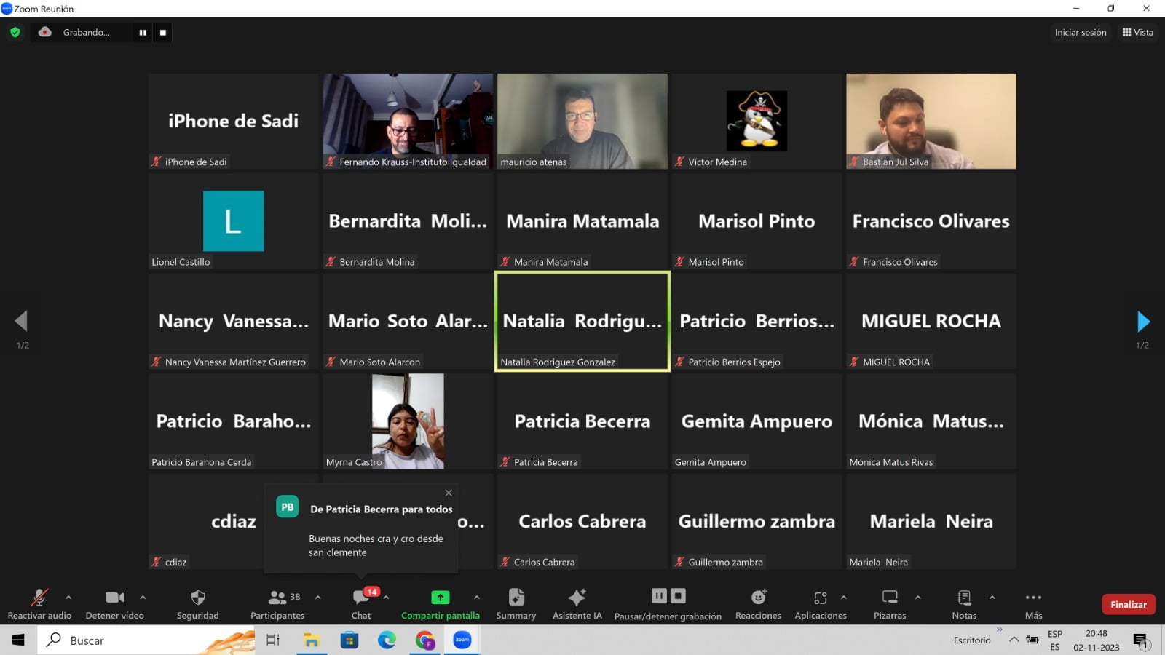Click the Iniciar sesión button

coord(1080,33)
